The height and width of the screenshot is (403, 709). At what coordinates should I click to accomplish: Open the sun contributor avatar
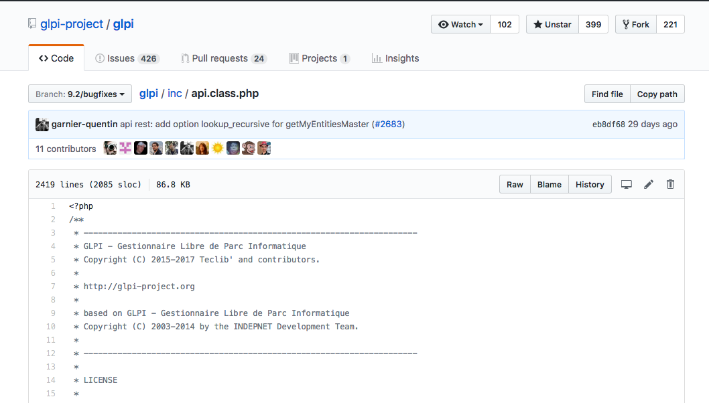[218, 148]
